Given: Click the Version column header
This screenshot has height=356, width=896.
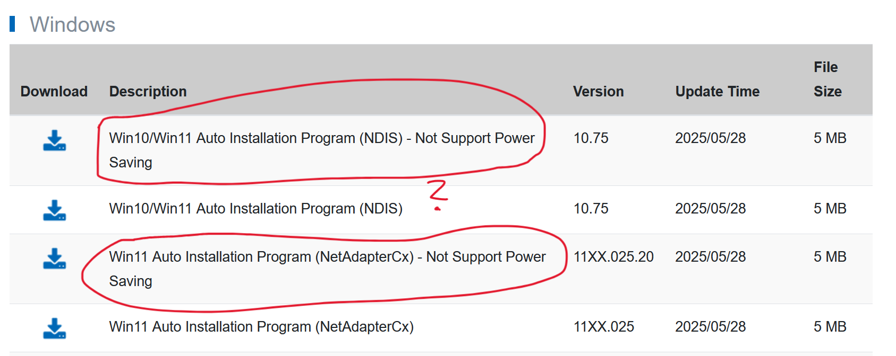Looking at the screenshot, I should [x=598, y=92].
